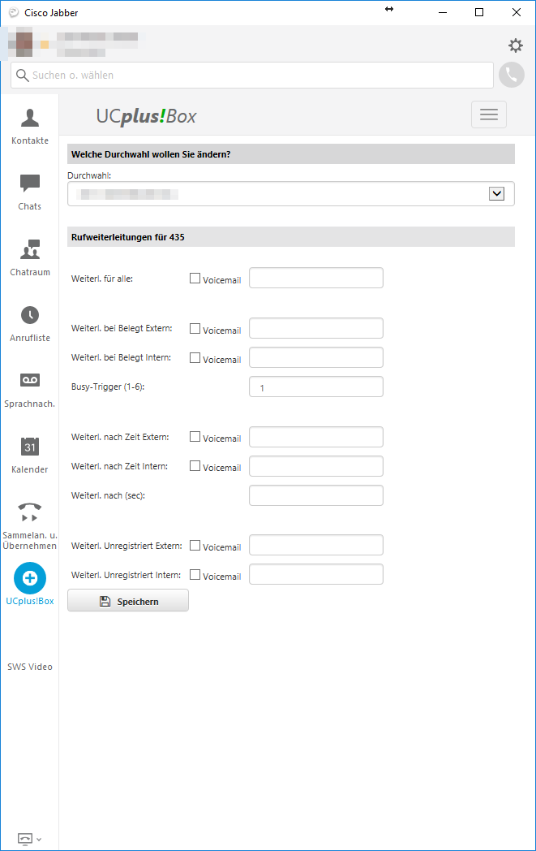Click the Weiterl. nach Zeit Intern field
Viewport: 536px width, 851px height.
pos(316,466)
